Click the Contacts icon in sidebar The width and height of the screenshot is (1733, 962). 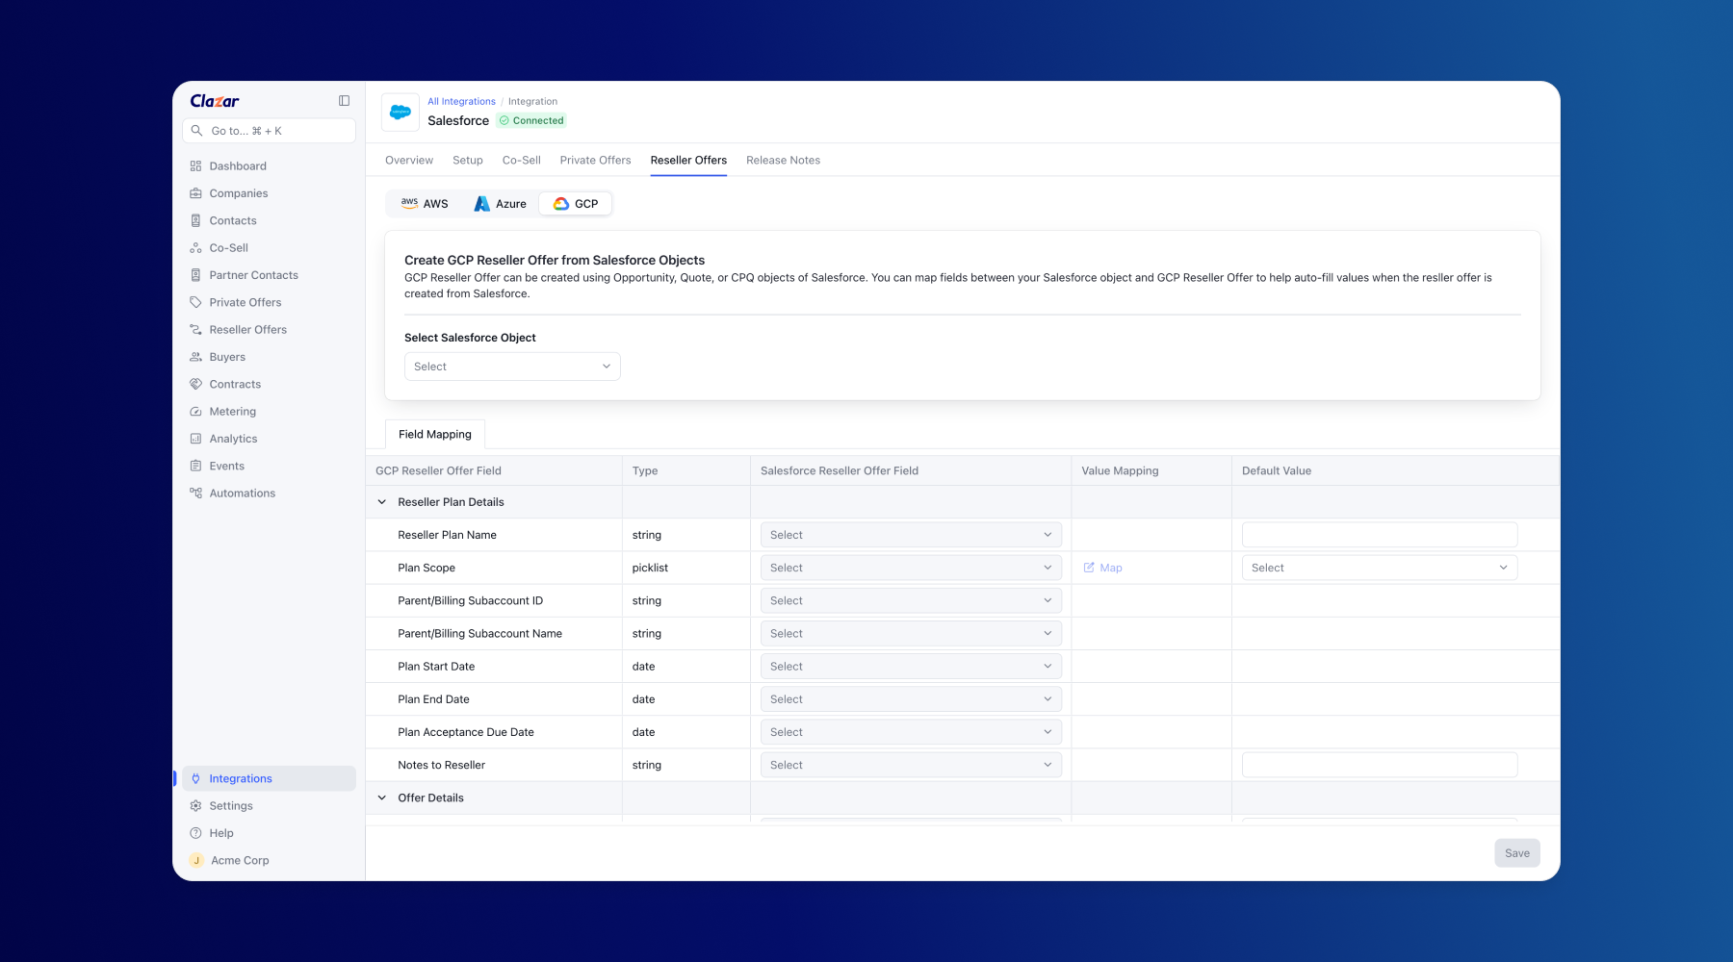(x=195, y=220)
